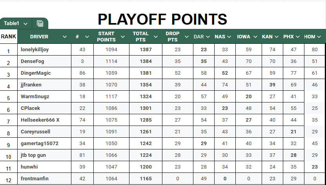The width and height of the screenshot is (326, 185).
Task: Click the DAR column dropdown arrow
Action: [208, 37]
